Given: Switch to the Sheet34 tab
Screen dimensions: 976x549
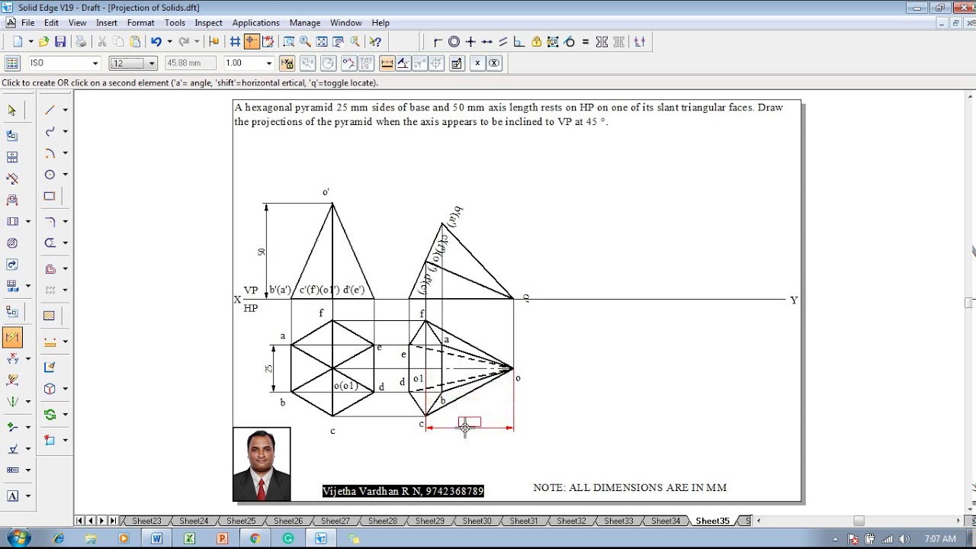Looking at the screenshot, I should click(665, 521).
